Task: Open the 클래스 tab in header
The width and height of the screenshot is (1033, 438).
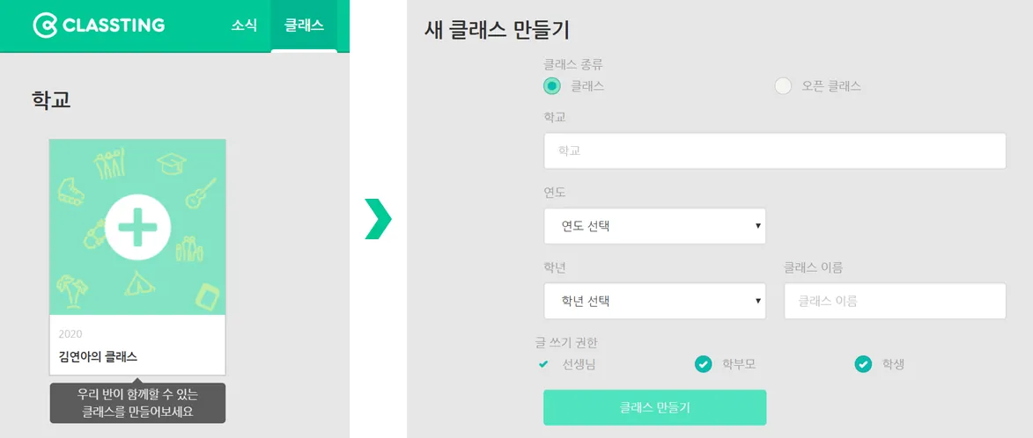Action: pos(304,26)
